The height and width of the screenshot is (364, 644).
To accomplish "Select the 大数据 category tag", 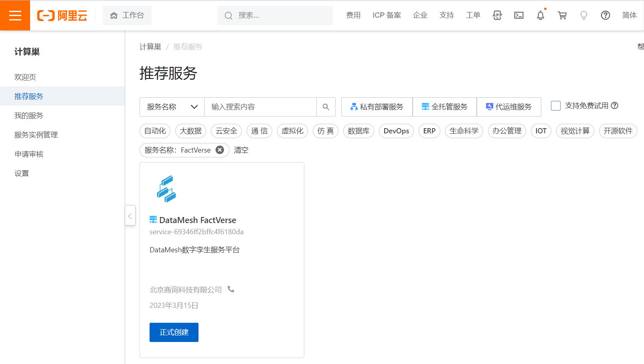I will tap(191, 131).
